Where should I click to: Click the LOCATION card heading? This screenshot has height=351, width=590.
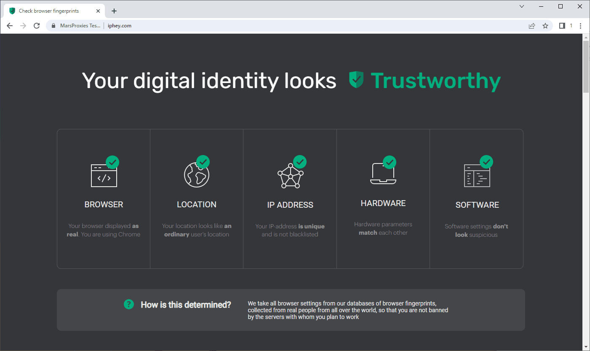pos(197,204)
